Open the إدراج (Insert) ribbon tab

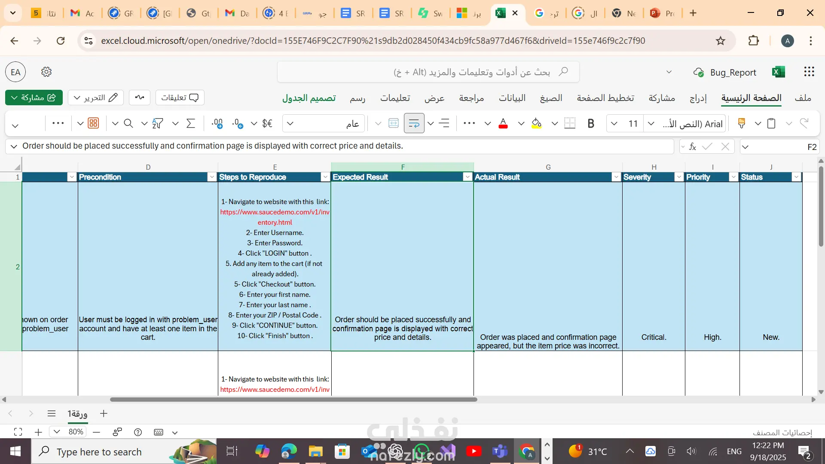[698, 98]
